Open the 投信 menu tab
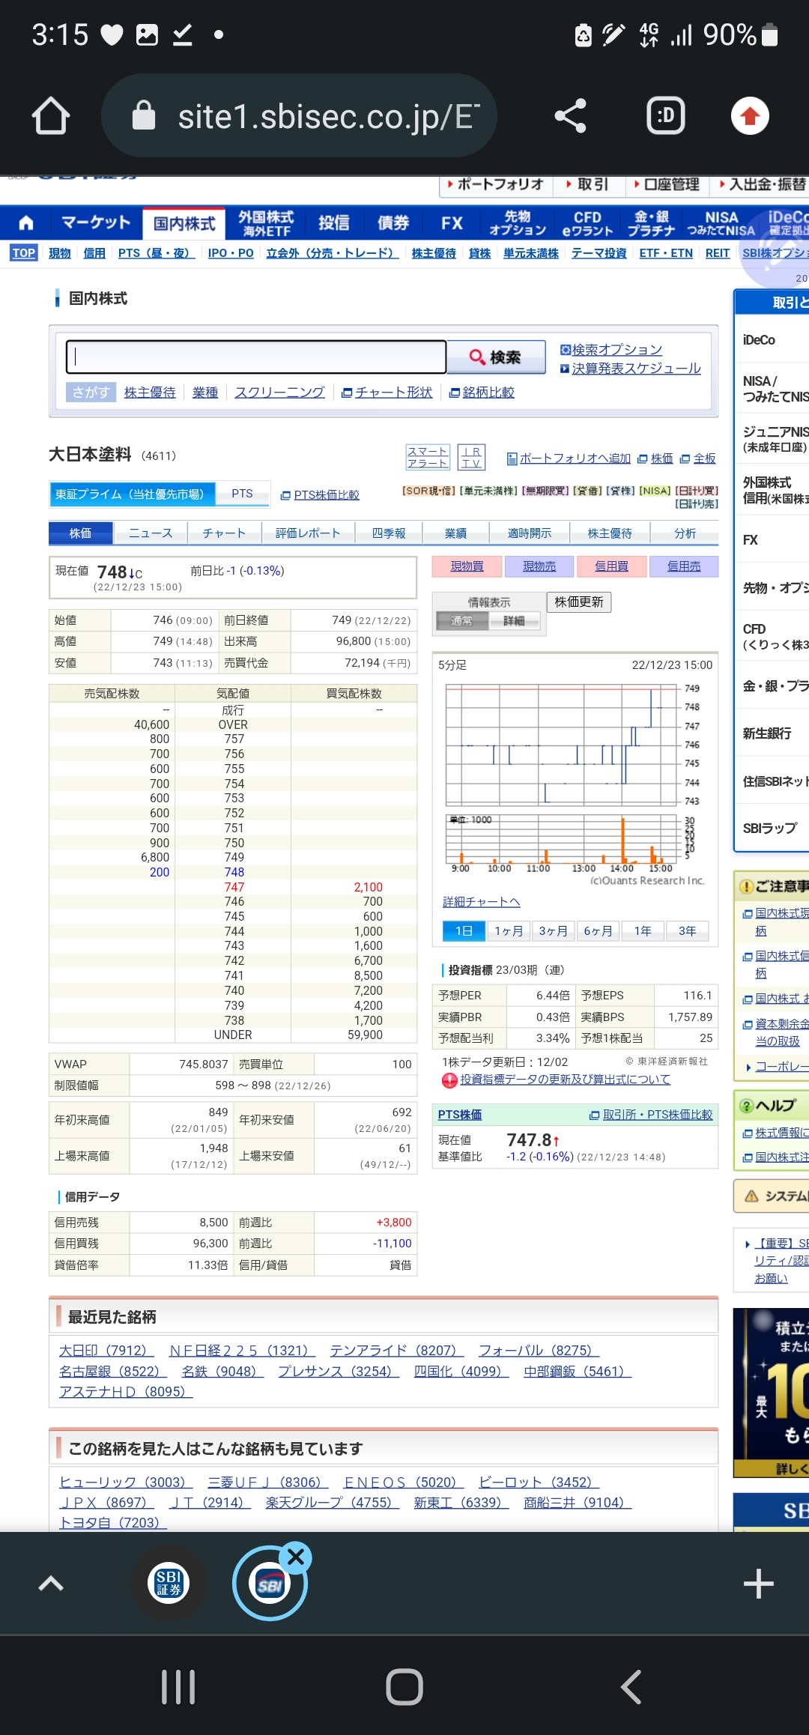 [333, 222]
